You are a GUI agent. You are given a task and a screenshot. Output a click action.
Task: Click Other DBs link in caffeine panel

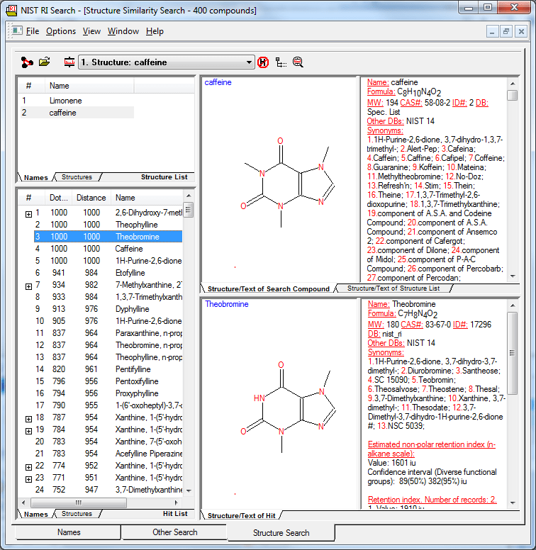tap(386, 121)
